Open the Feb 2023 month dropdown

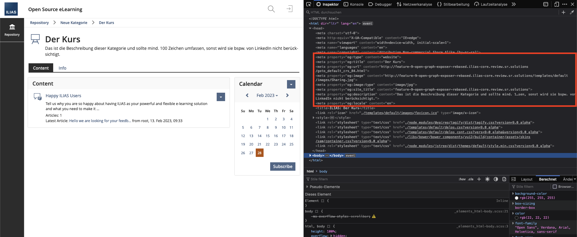click(x=267, y=95)
